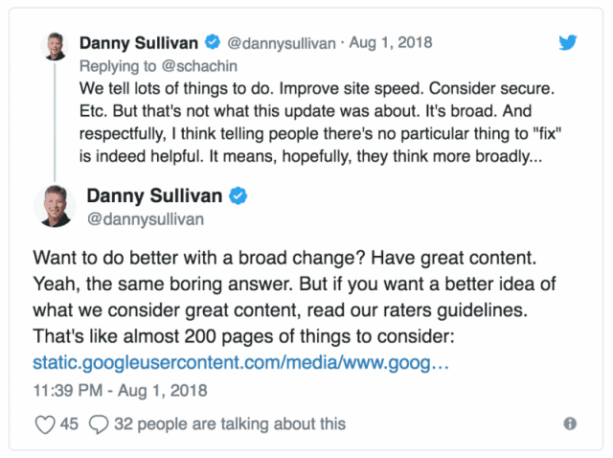Open the tweet info icon
Screen dimensions: 613x458
(569, 423)
